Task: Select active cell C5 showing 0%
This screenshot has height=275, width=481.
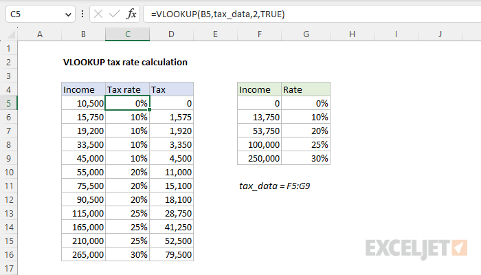Action: [128, 103]
